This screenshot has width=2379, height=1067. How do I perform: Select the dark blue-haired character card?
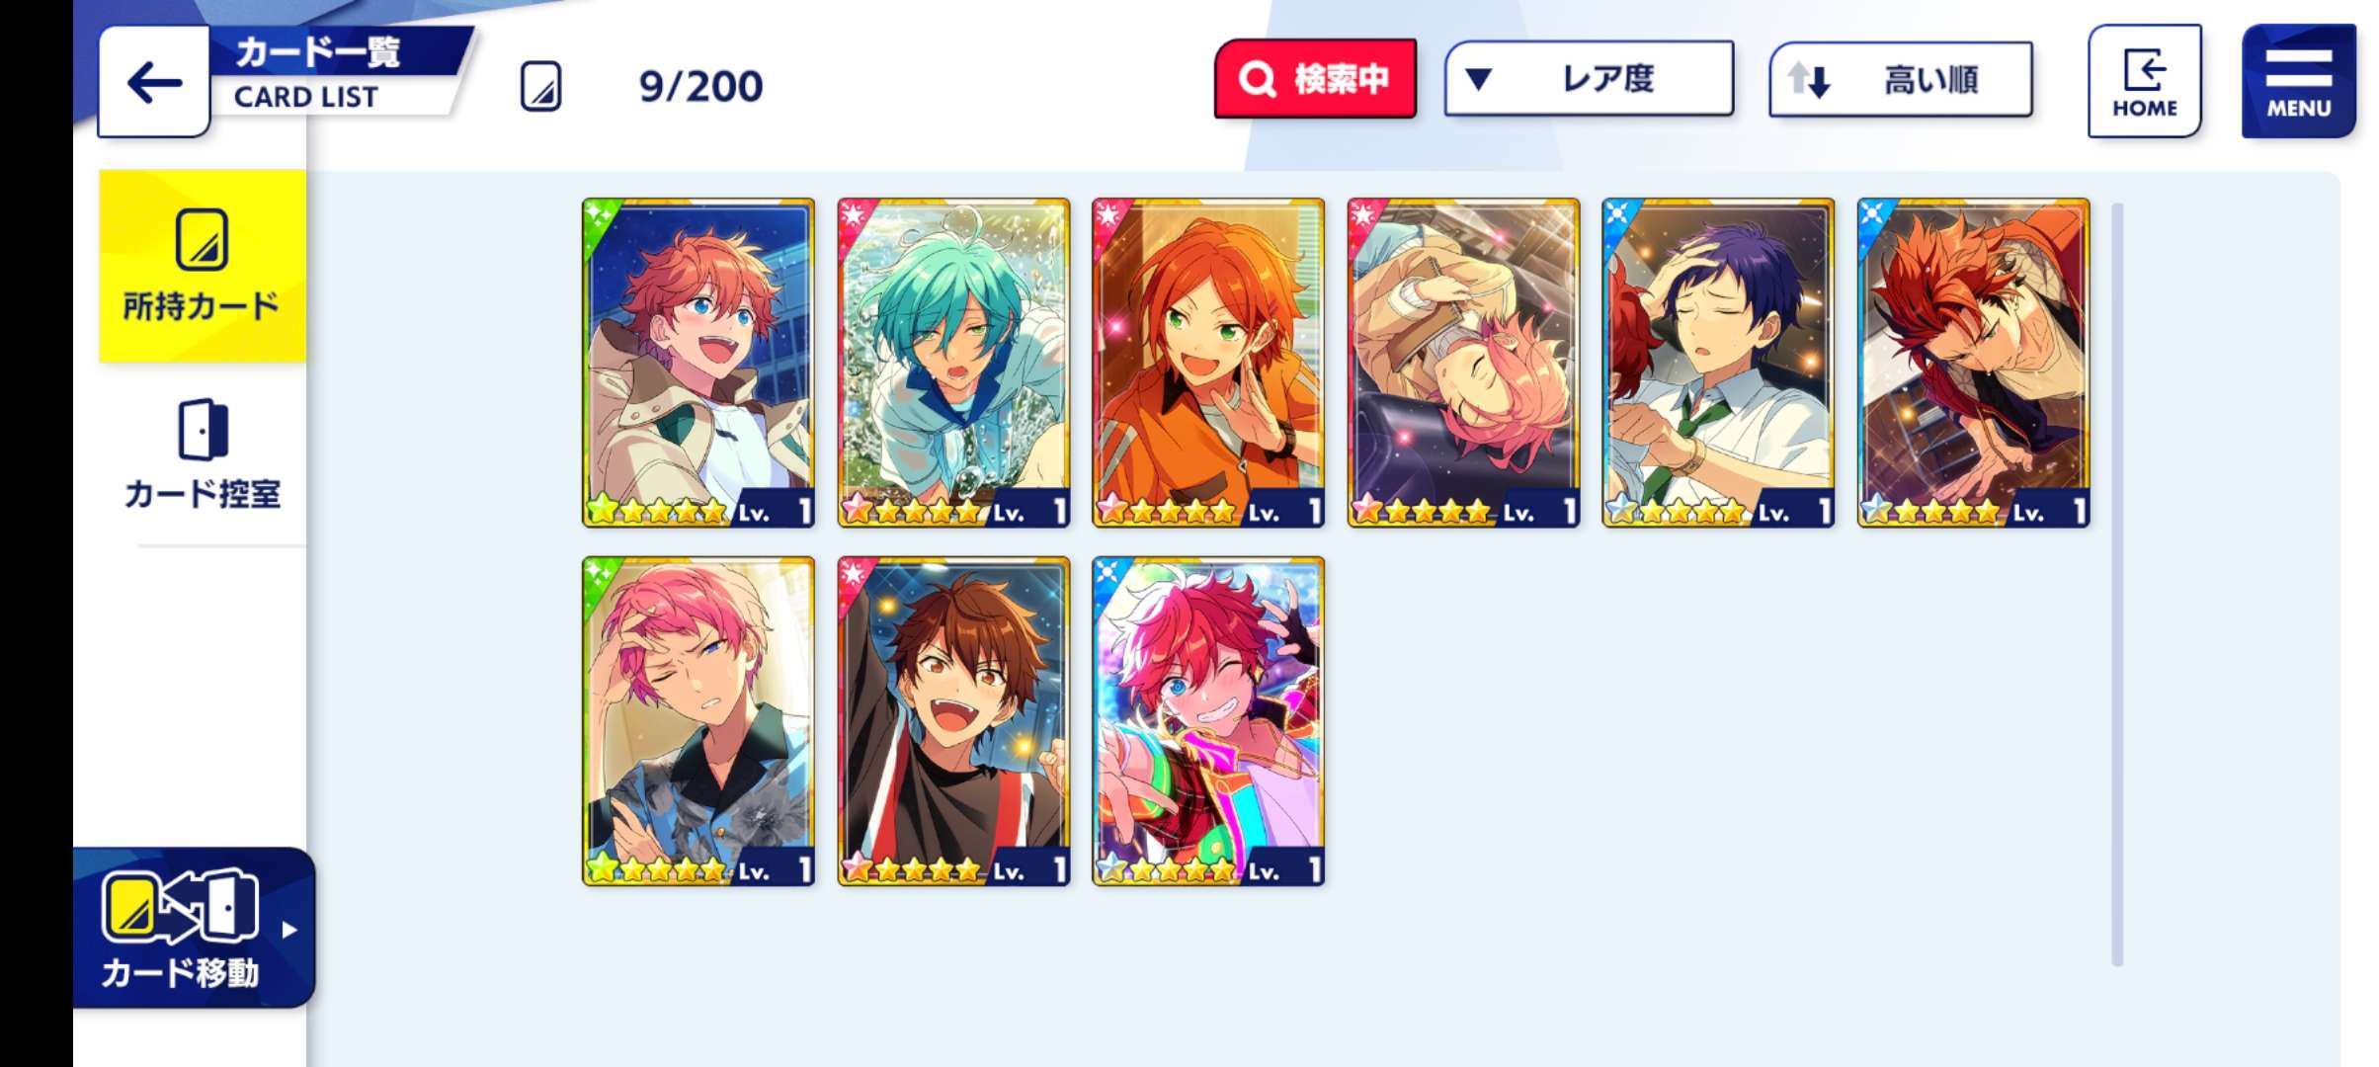click(x=1718, y=363)
